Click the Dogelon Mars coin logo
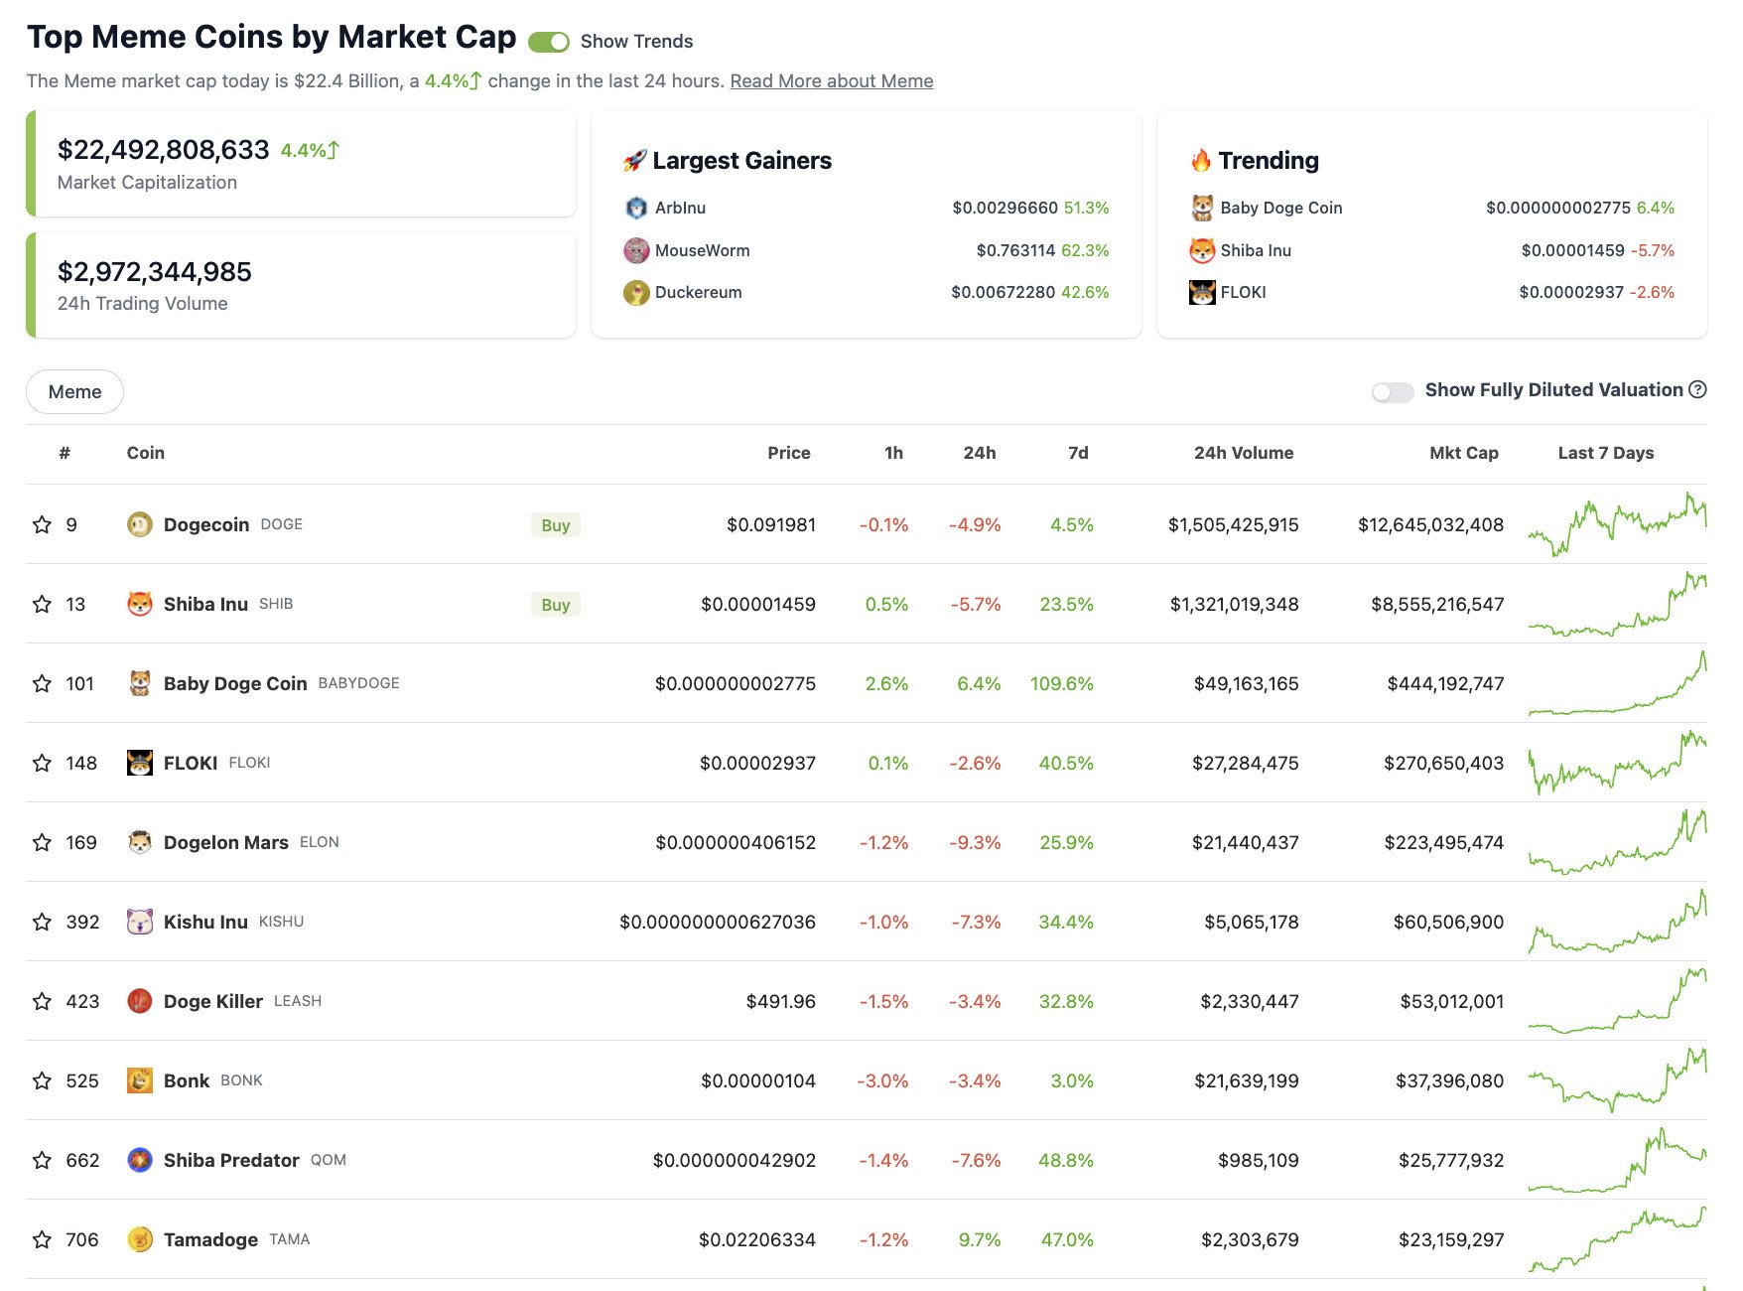 (140, 842)
